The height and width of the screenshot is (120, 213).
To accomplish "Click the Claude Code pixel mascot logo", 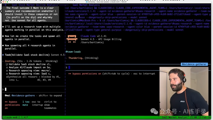I will pyautogui.click(x=72, y=39).
